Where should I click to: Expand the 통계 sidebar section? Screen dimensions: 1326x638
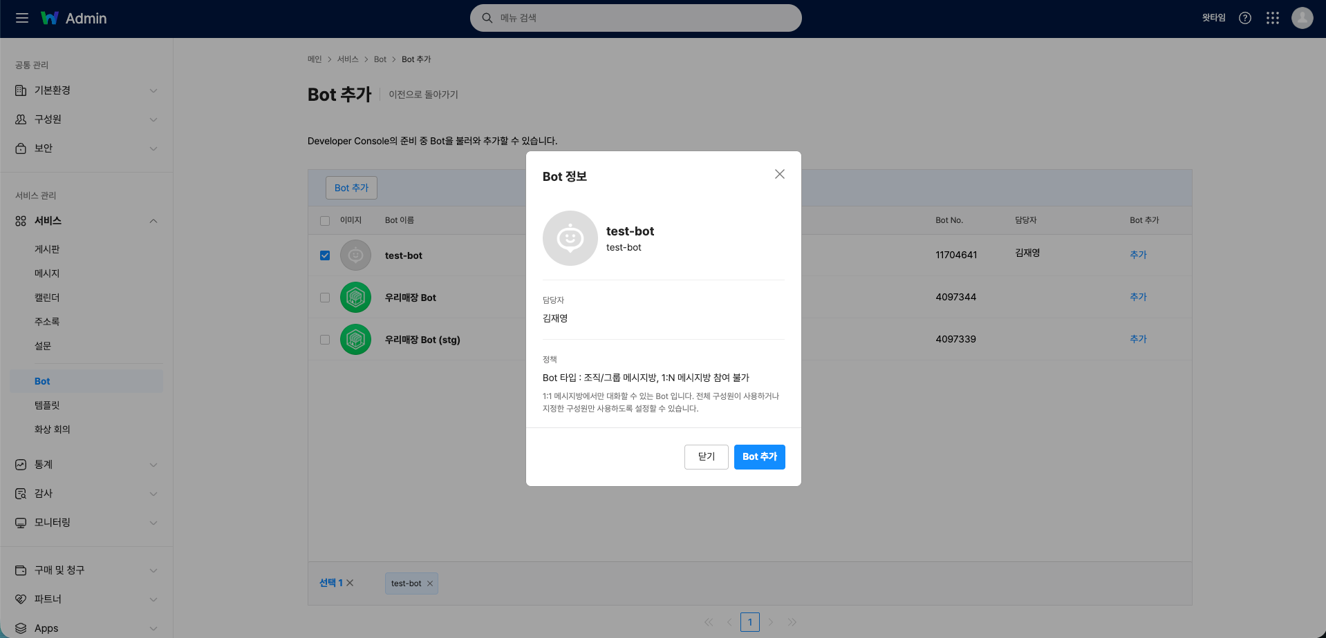click(x=86, y=465)
